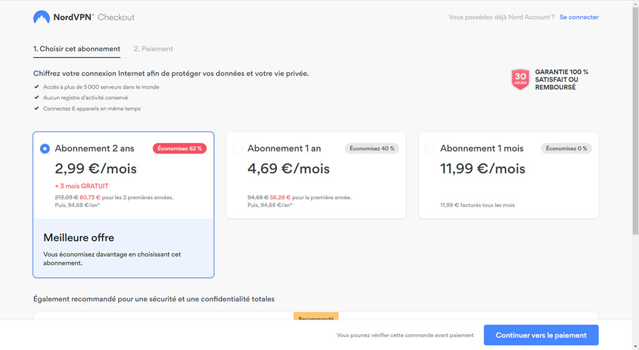This screenshot has width=639, height=350.
Task: Click the Économisez 62 % badge
Action: click(x=180, y=148)
